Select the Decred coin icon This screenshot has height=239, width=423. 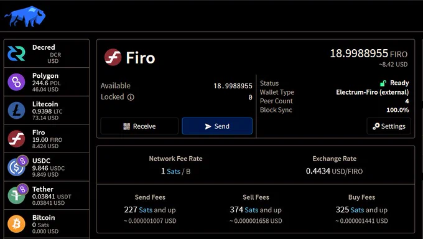pyautogui.click(x=16, y=53)
